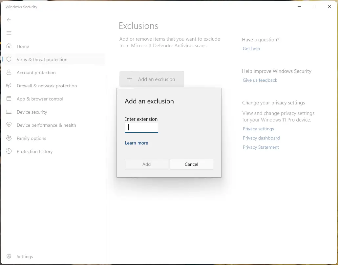
Task: Open Protection history page
Action: [35, 152]
